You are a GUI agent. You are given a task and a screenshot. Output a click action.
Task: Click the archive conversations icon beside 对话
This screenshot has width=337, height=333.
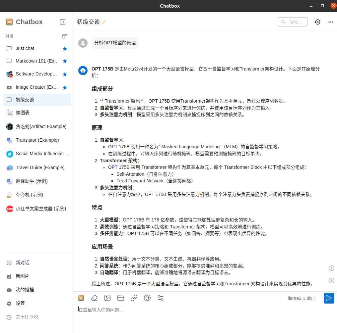click(x=64, y=36)
